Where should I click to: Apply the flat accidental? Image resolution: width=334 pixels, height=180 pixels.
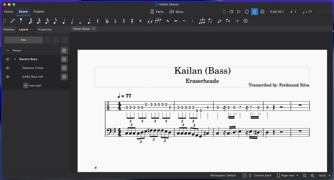(x=115, y=21)
